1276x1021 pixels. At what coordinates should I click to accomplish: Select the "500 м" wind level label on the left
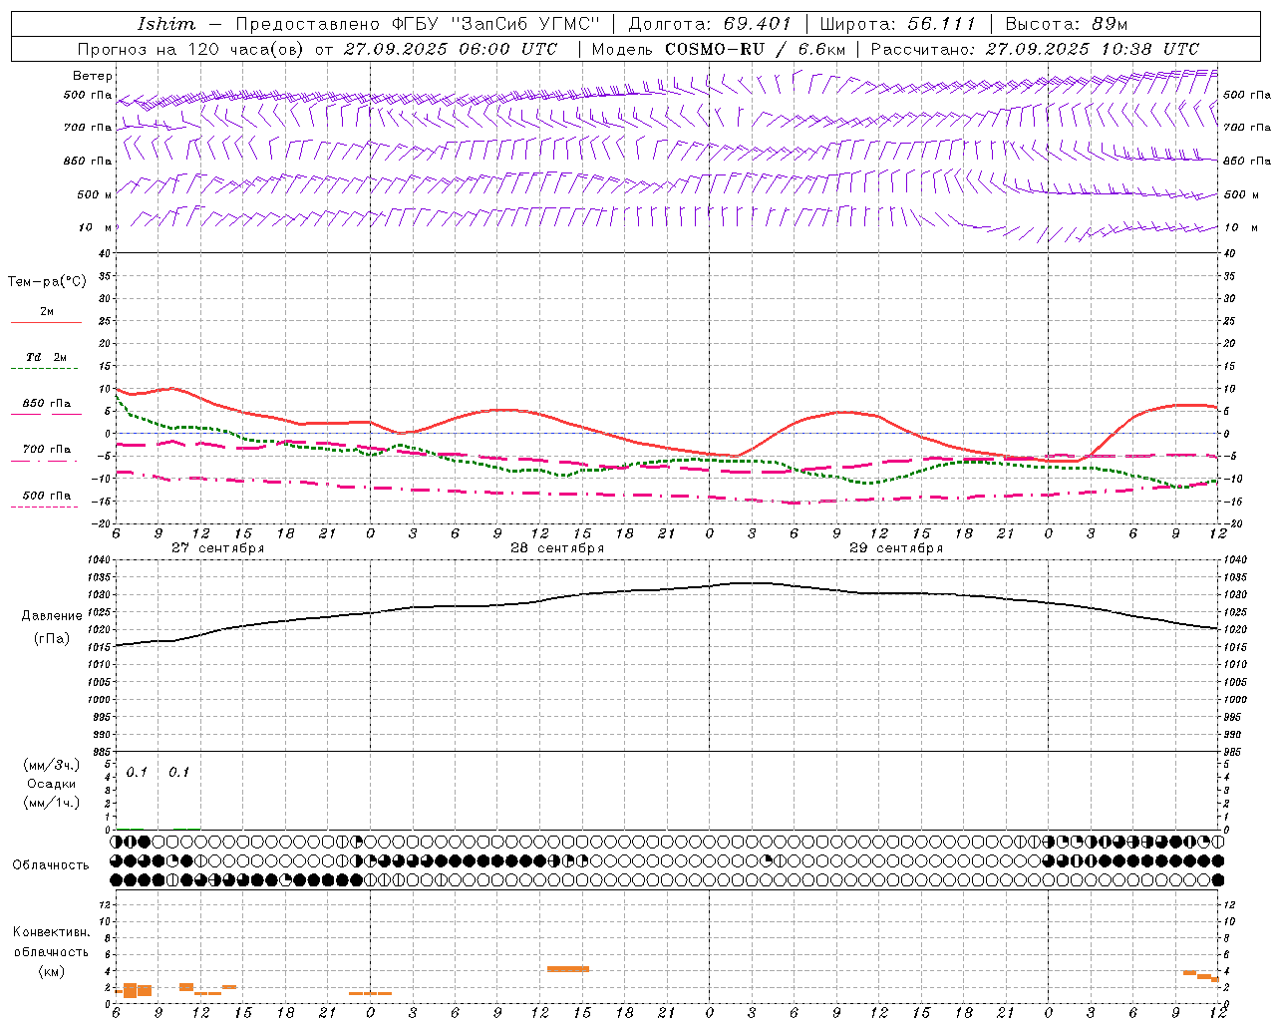coord(95,194)
